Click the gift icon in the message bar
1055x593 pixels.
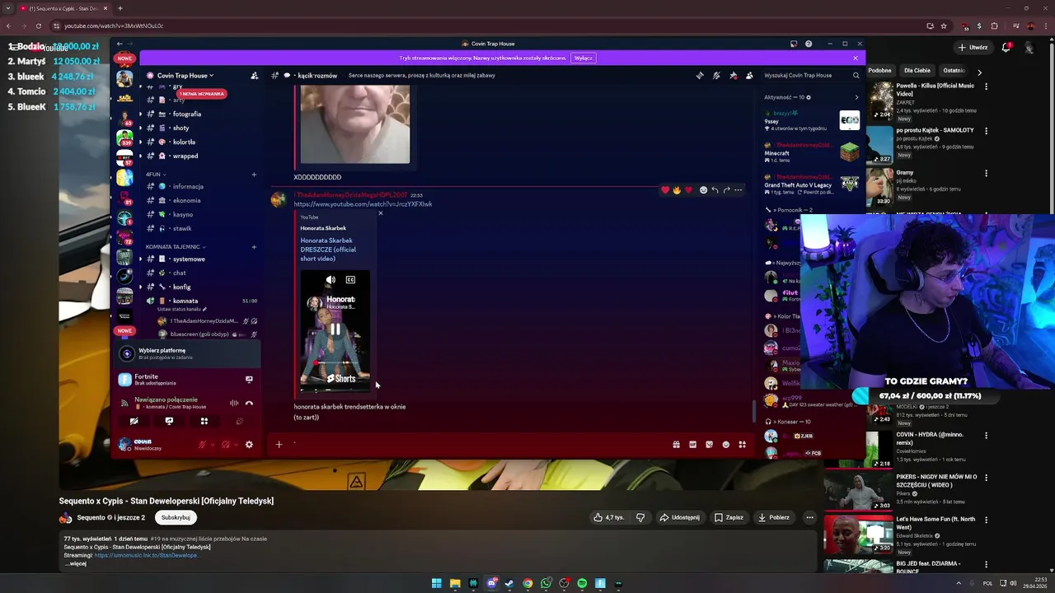point(676,445)
